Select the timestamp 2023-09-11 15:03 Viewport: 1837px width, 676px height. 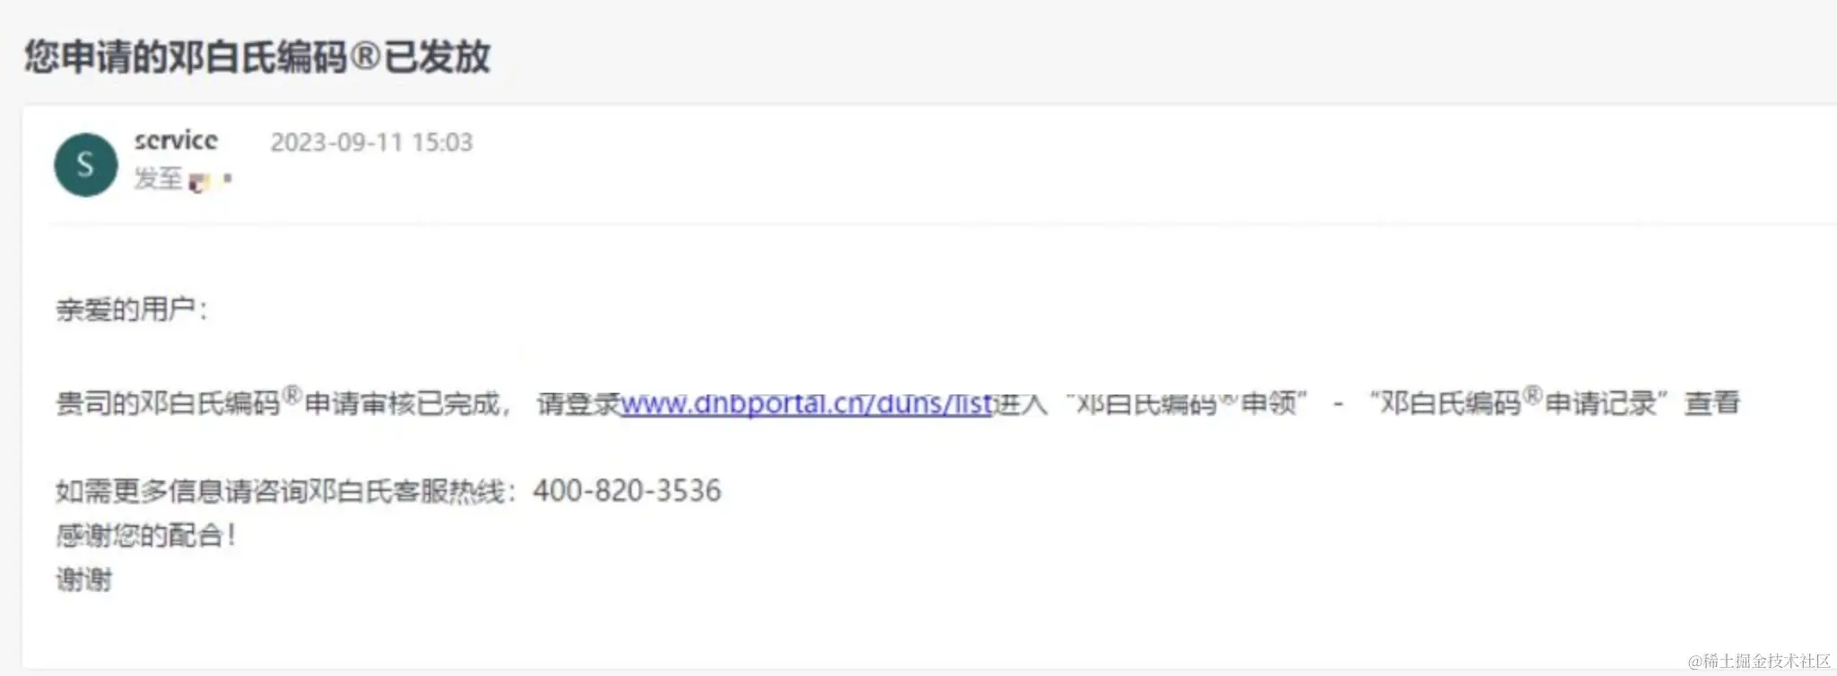[x=371, y=142]
